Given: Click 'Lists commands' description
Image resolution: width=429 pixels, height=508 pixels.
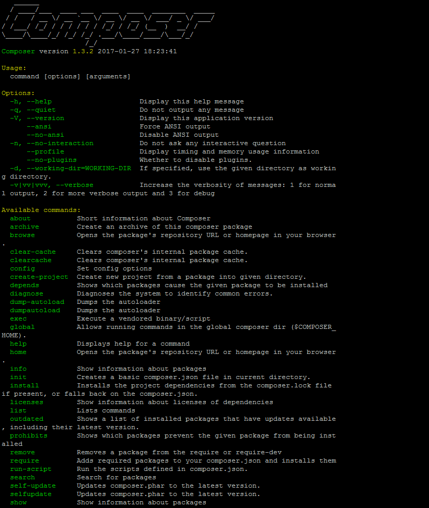Looking at the screenshot, I should click(106, 410).
